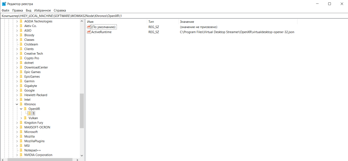Select the Mozilla folder icon
Viewport: 348px width, 161px height.
(21, 136)
